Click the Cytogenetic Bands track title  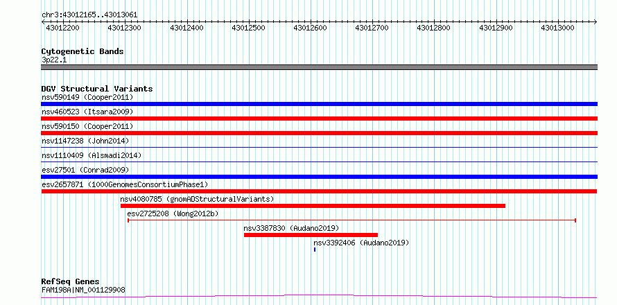tap(82, 51)
